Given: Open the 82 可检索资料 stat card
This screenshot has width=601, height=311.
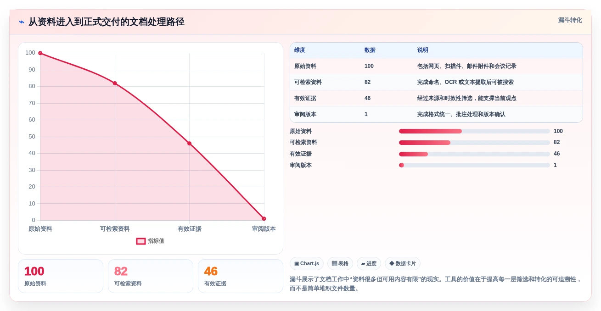Looking at the screenshot, I should [x=151, y=276].
